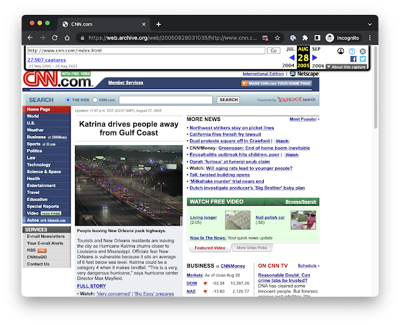Viewport: 400px width, 325px height.
Task: Open the E-mail Newsletters service
Action: pyautogui.click(x=46, y=236)
